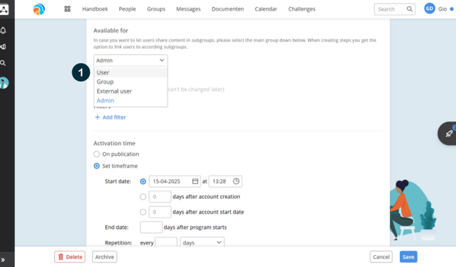
Task: Expand the sidebar with double chevron
Action: point(3,260)
